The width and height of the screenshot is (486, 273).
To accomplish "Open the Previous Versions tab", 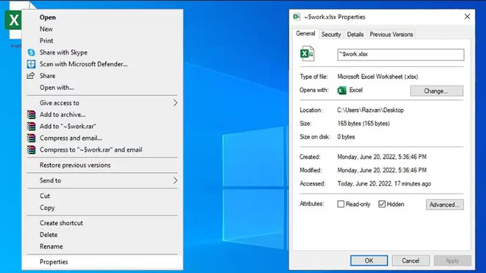I will (391, 35).
